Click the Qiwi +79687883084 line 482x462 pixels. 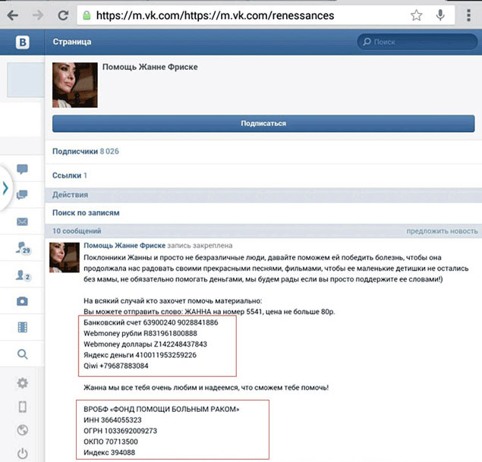(116, 366)
